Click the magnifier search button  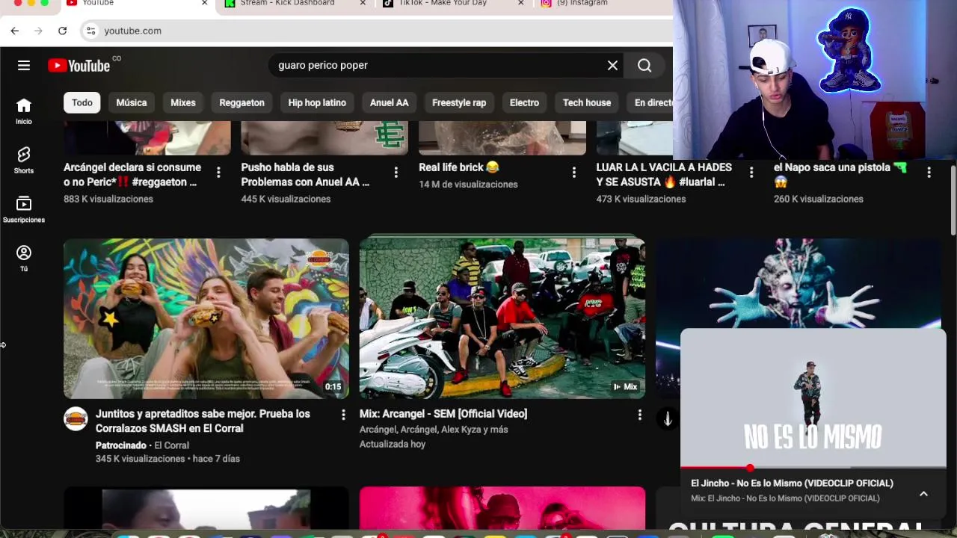coord(644,66)
